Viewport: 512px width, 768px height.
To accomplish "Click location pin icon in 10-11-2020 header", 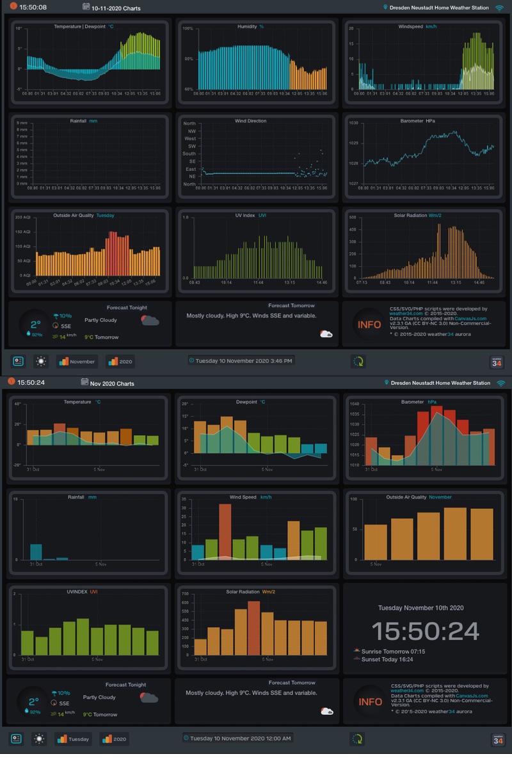I will tap(385, 8).
